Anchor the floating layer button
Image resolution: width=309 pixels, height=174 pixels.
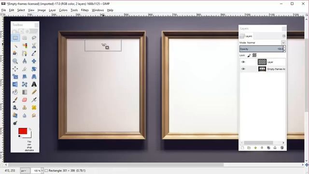point(275,148)
